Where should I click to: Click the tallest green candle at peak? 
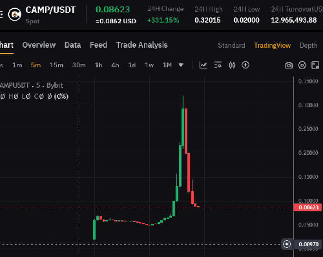pyautogui.click(x=183, y=127)
